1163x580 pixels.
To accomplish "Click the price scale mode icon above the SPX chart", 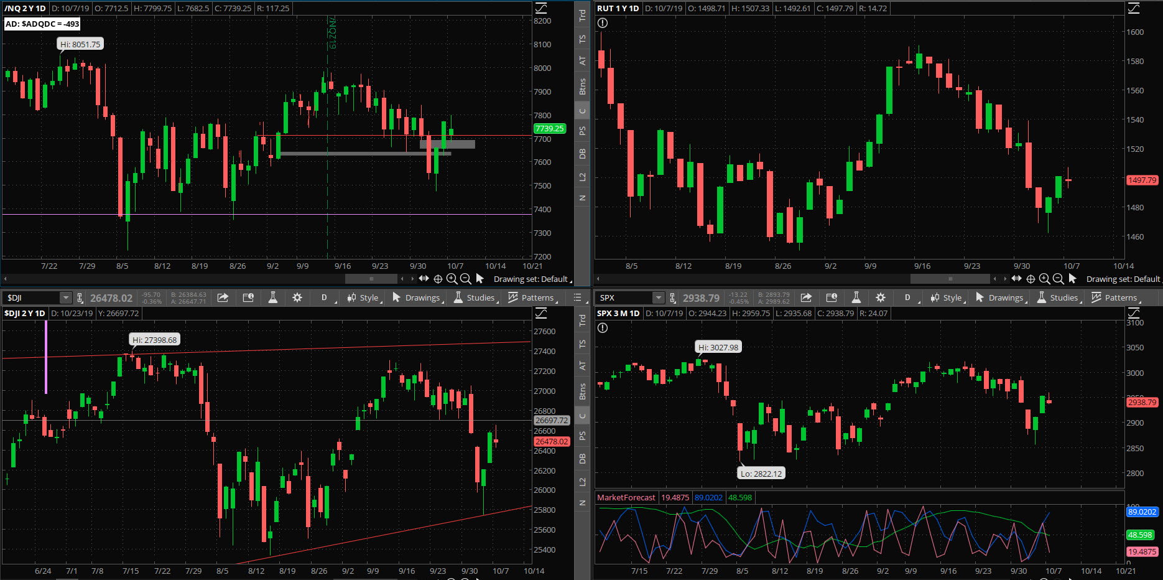I will (1134, 313).
